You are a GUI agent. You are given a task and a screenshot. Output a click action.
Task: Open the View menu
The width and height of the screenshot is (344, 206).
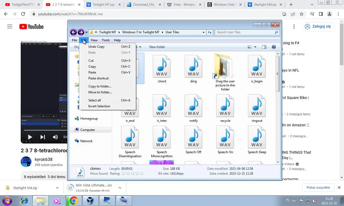point(94,40)
